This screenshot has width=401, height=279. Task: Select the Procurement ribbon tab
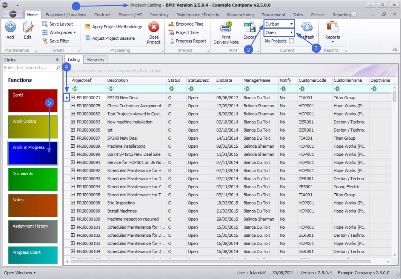273,14
